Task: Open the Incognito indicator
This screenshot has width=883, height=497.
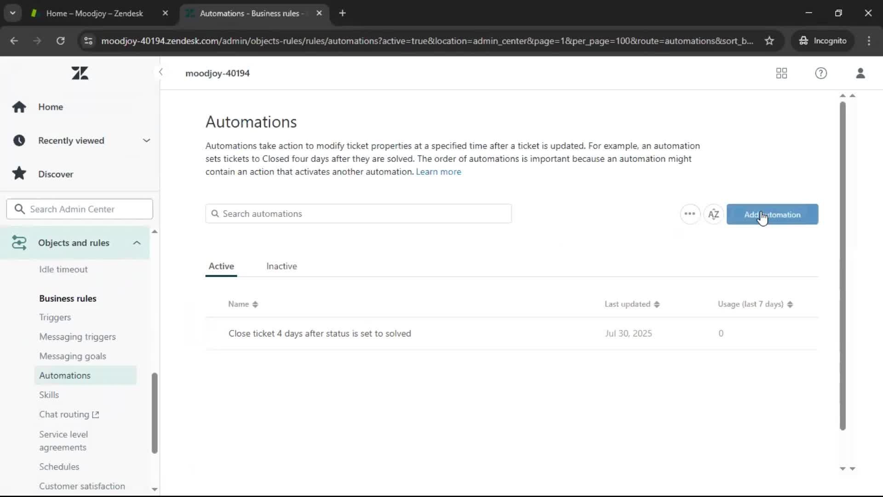Action: [x=823, y=40]
